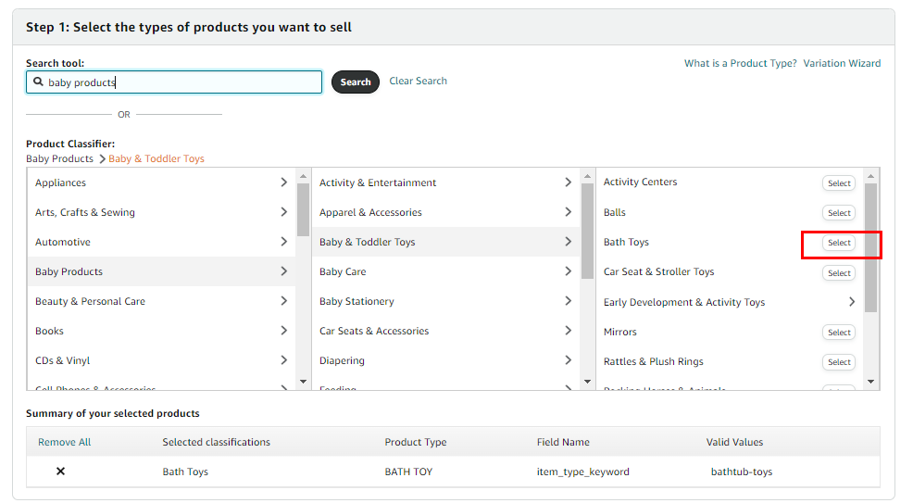The width and height of the screenshot is (913, 503).
Task: Open the Variation Wizard link
Action: (842, 64)
